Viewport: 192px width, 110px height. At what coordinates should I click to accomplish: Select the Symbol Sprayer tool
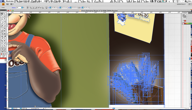[2, 33]
